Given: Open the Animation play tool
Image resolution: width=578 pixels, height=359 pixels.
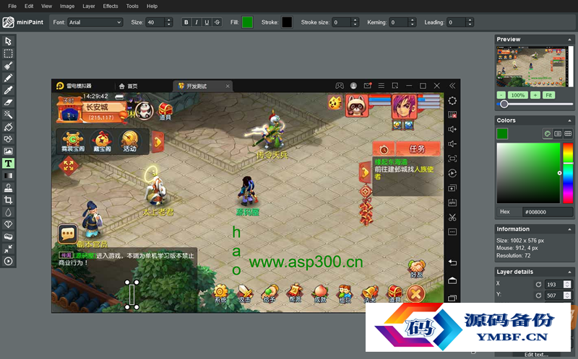Looking at the screenshot, I should tap(8, 261).
